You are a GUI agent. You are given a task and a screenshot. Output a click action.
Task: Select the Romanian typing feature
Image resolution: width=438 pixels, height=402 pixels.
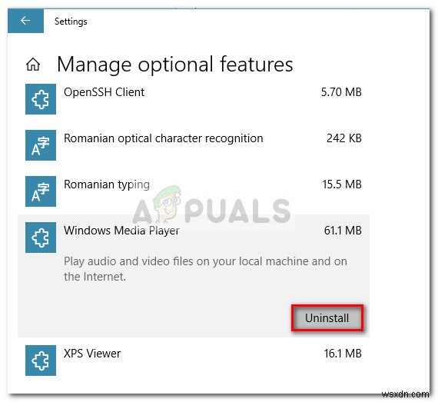coord(107,185)
